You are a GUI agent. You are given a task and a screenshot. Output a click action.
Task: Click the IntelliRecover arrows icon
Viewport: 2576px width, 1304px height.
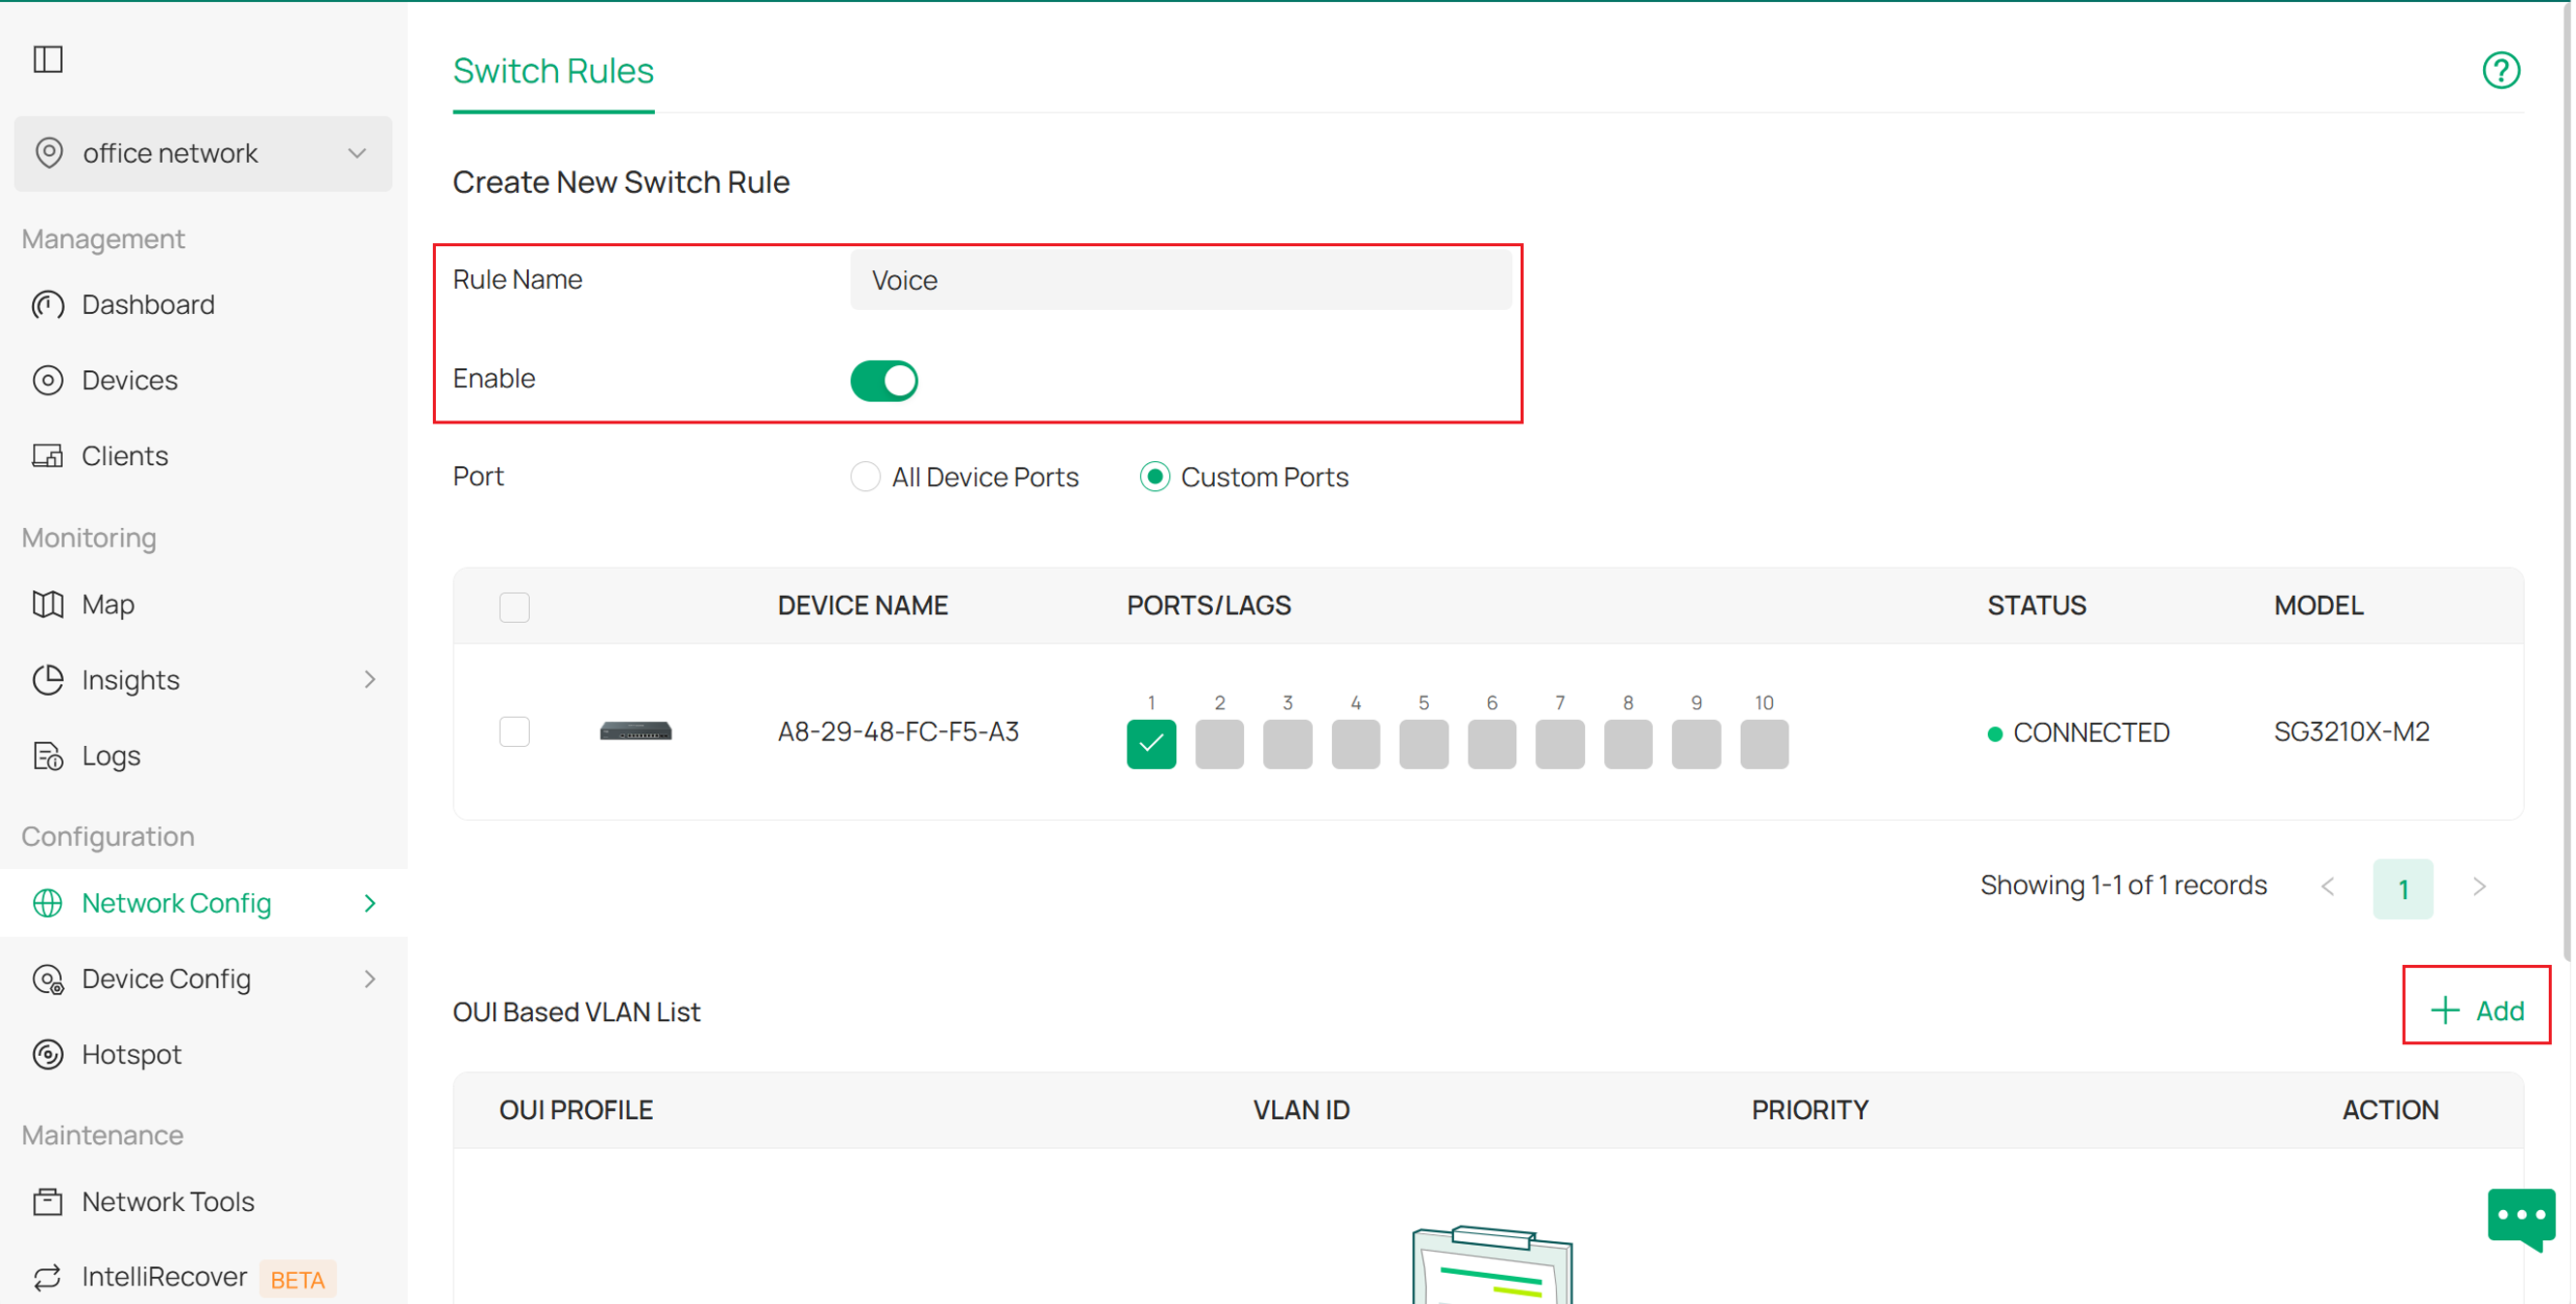pos(48,1277)
